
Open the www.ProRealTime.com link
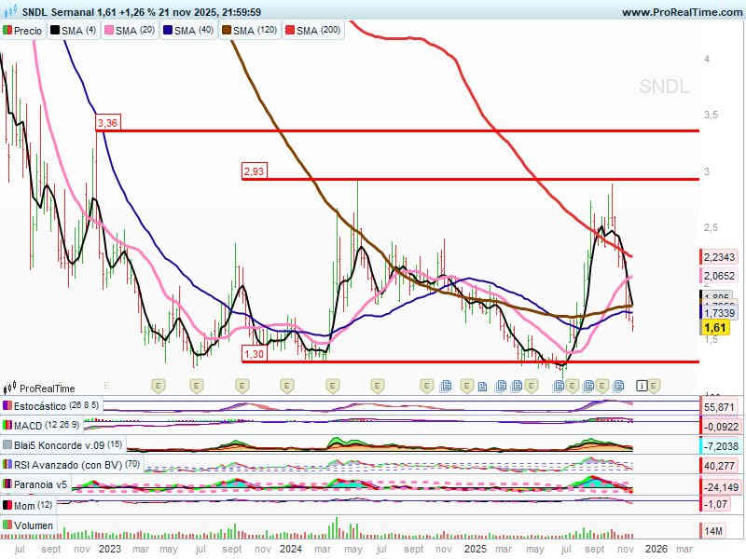pos(680,12)
